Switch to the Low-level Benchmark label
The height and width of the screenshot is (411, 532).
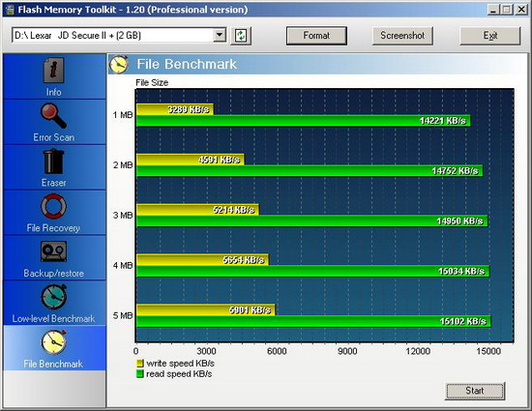coord(53,318)
